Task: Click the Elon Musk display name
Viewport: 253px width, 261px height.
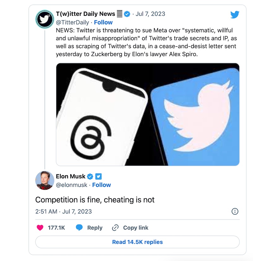Action: (71, 176)
